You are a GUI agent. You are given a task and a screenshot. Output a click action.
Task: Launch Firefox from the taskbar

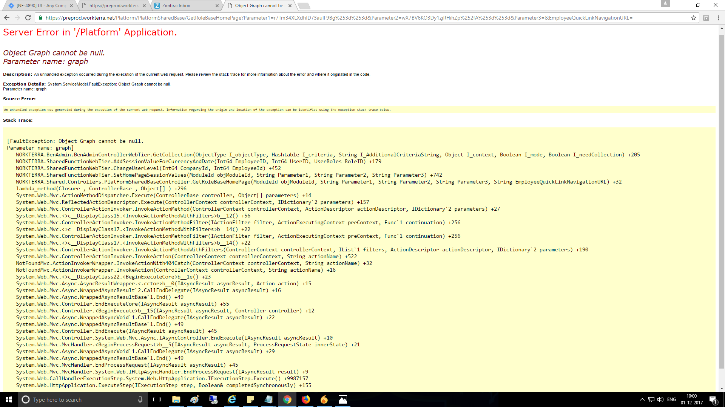pos(306,399)
